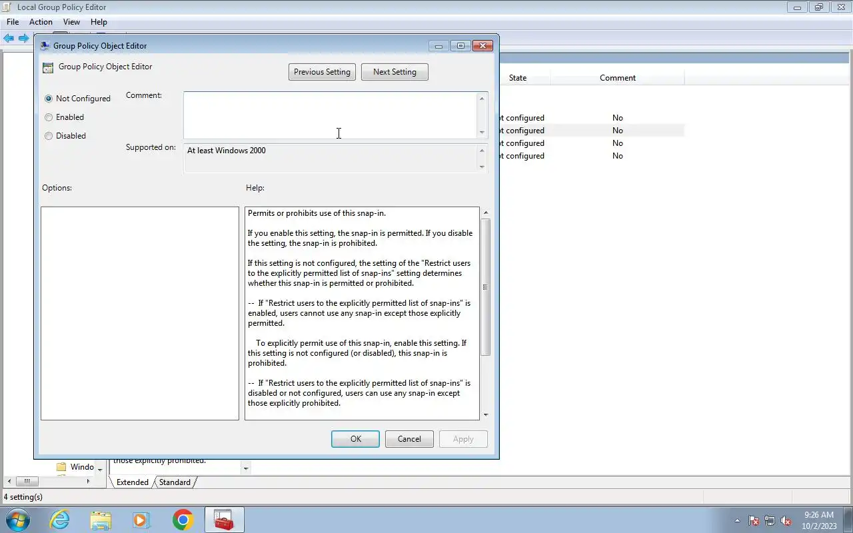This screenshot has width=853, height=533.
Task: Switch to the Extended tab
Action: click(133, 482)
